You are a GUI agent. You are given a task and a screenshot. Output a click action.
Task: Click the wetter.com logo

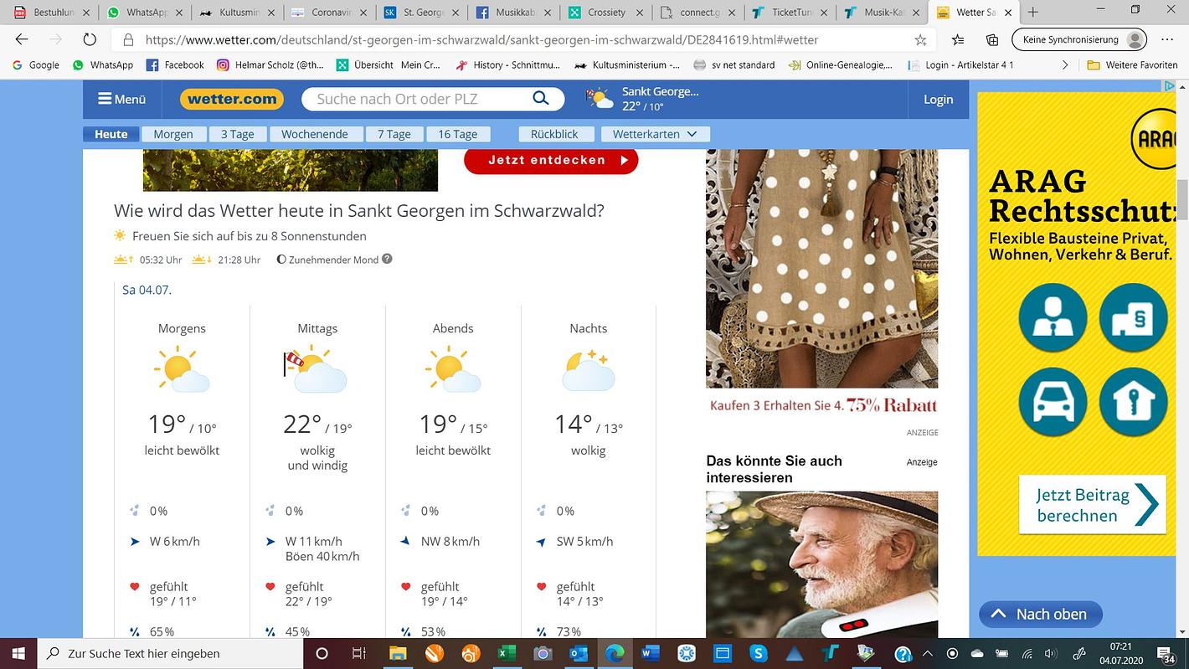(232, 99)
